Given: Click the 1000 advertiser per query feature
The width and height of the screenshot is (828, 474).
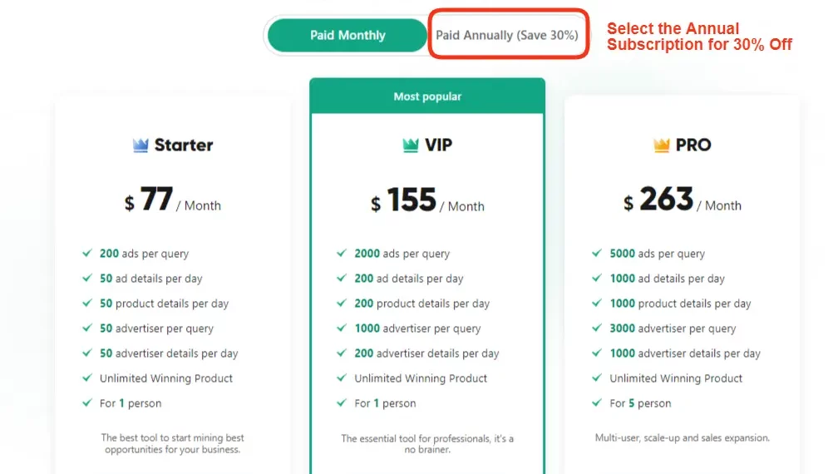Looking at the screenshot, I should (x=417, y=328).
